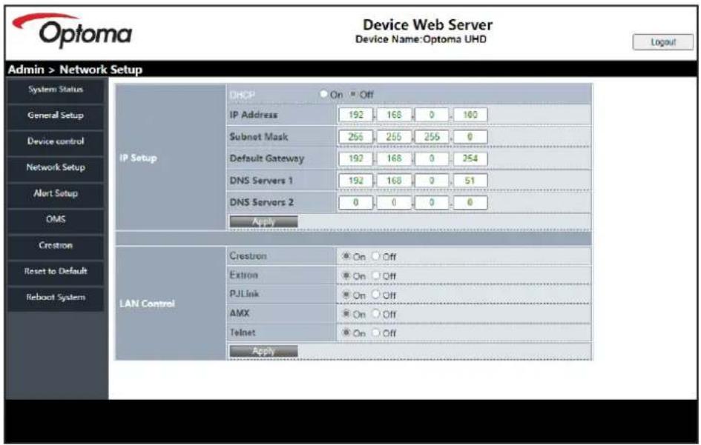This screenshot has width=701, height=445.
Task: Enable PJLink with the On radio
Action: click(346, 295)
